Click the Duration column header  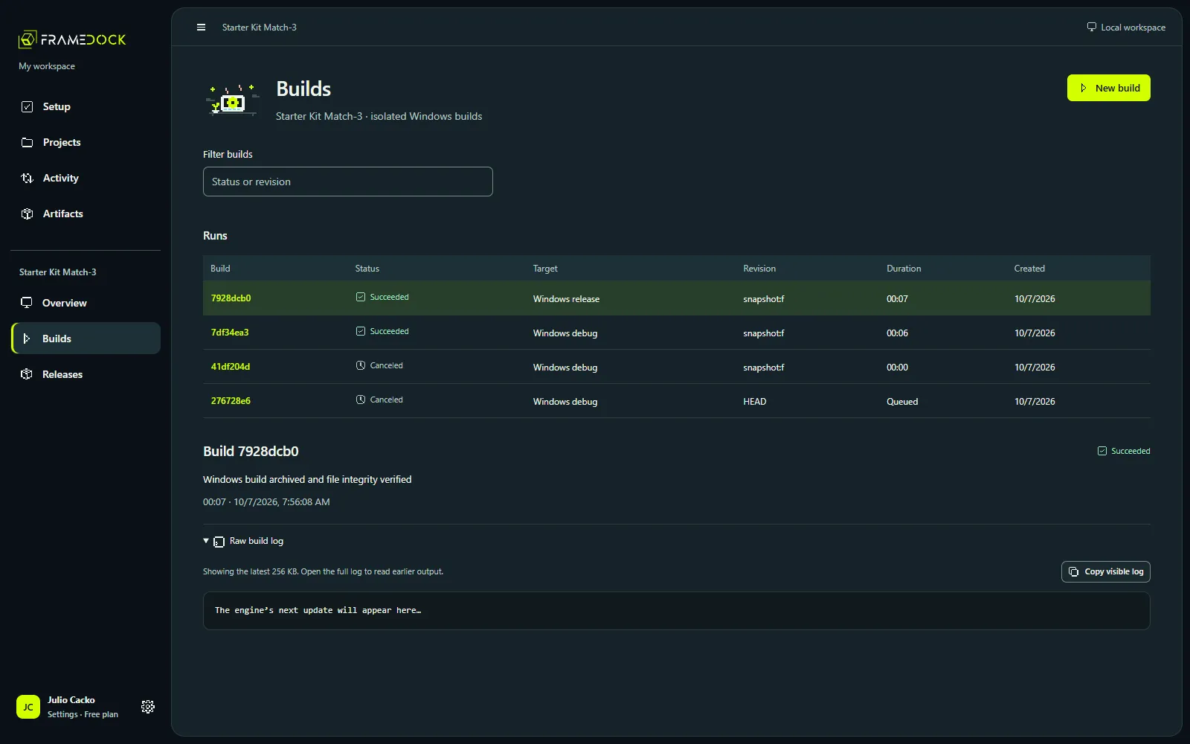coord(904,269)
